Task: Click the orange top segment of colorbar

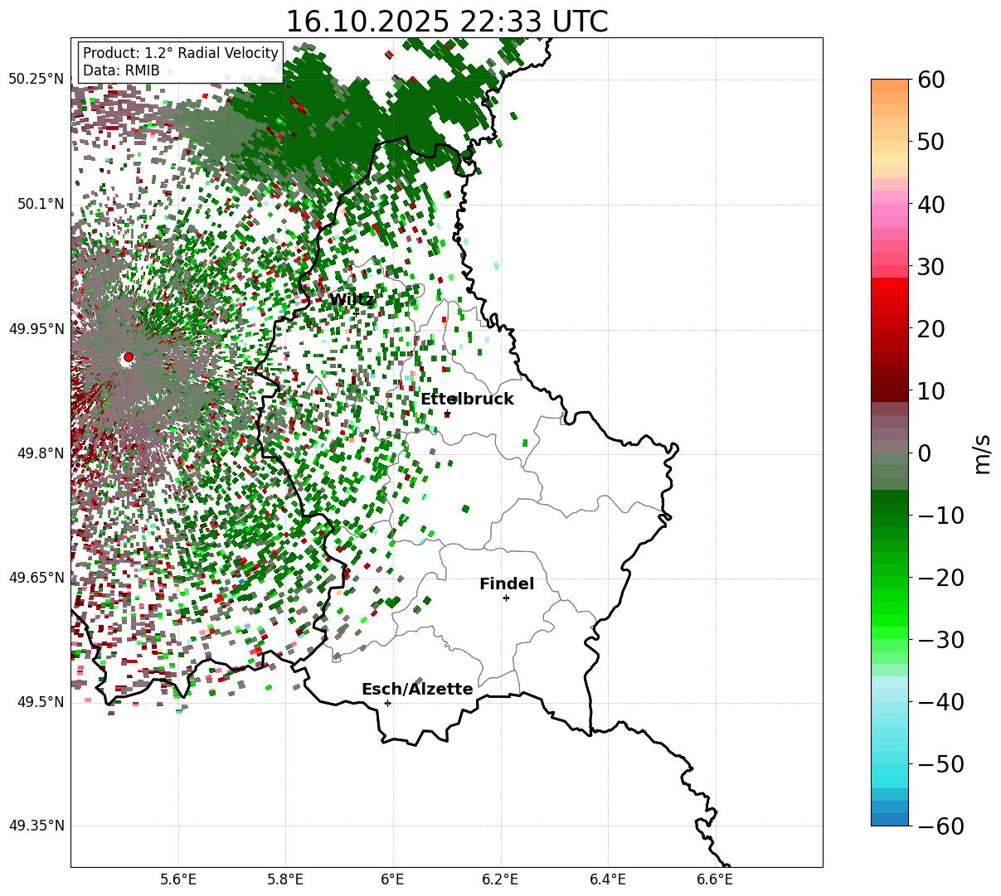Action: tap(890, 85)
